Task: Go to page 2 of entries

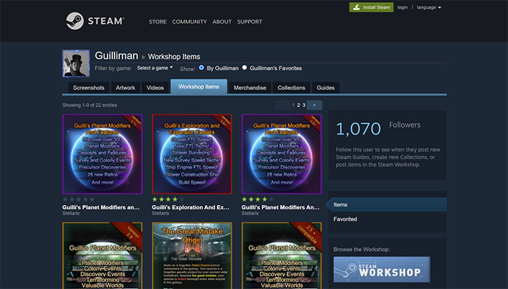Action: [x=299, y=105]
